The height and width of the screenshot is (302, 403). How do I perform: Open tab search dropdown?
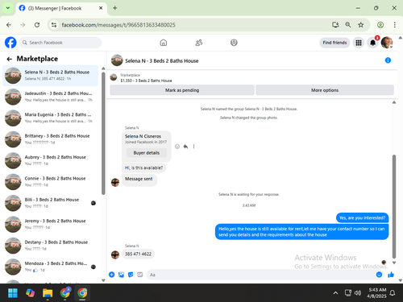click(x=8, y=8)
